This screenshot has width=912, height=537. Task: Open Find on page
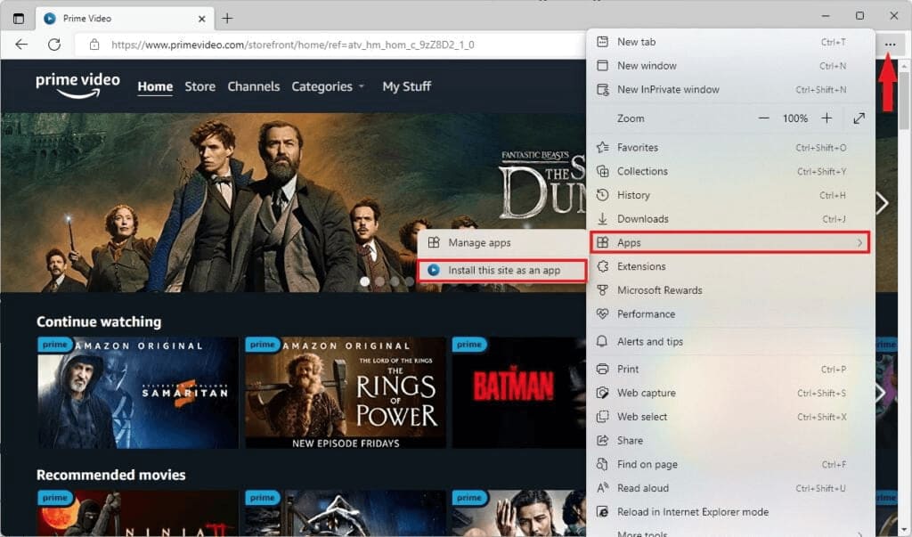tap(730, 465)
